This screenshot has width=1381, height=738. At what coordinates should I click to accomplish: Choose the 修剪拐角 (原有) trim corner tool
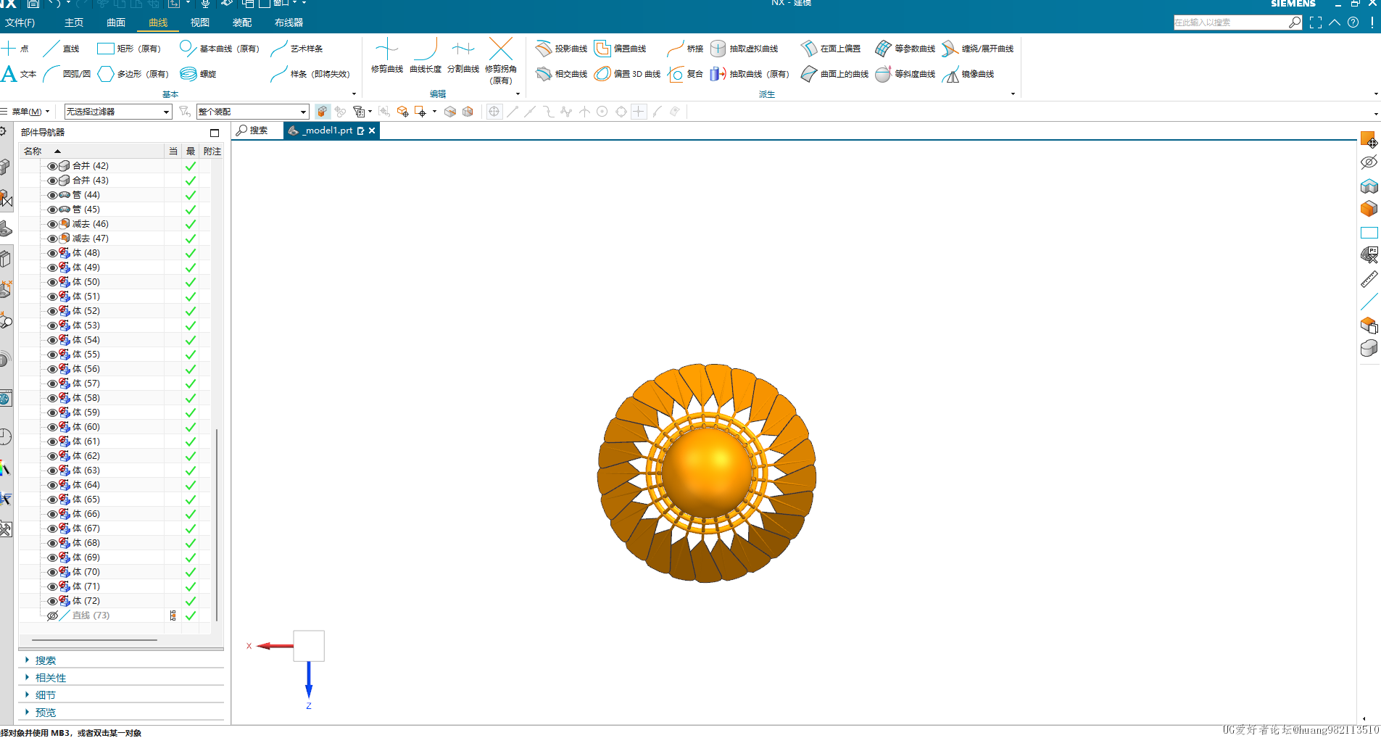pyautogui.click(x=501, y=61)
